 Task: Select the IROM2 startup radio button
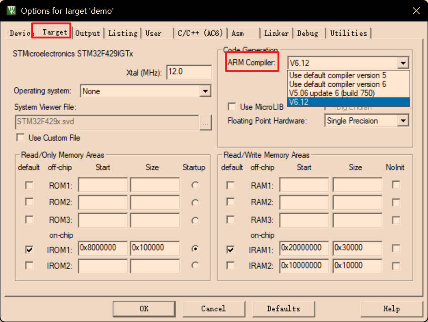[x=195, y=265]
